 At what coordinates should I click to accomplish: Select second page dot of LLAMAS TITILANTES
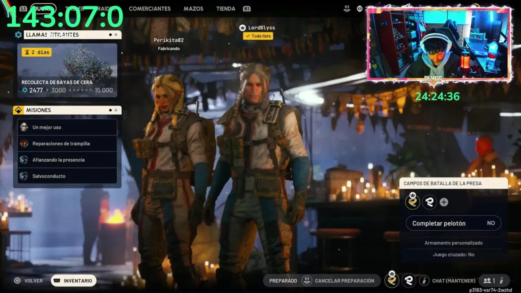coord(116,35)
